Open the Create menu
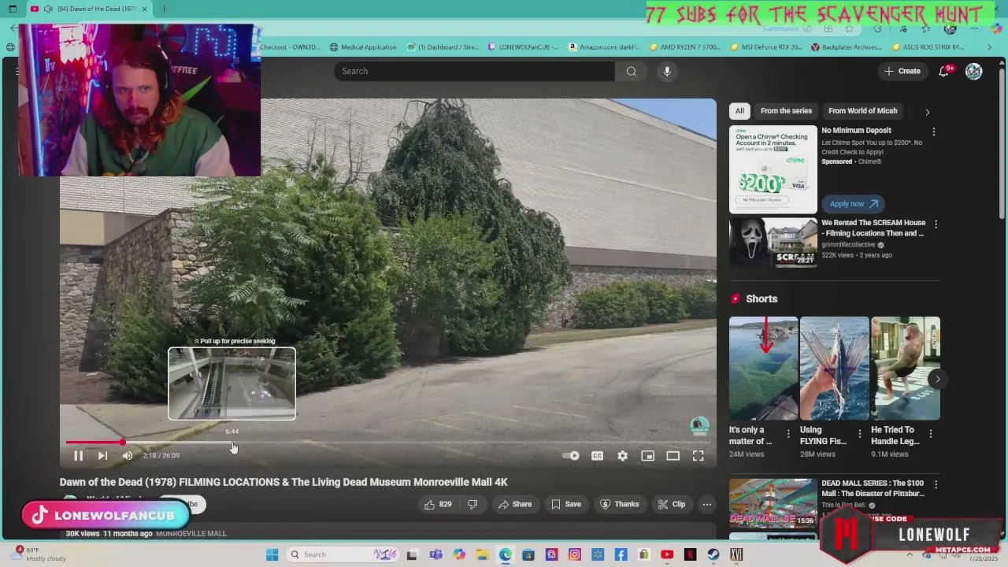Viewport: 1008px width, 567px height. [902, 71]
